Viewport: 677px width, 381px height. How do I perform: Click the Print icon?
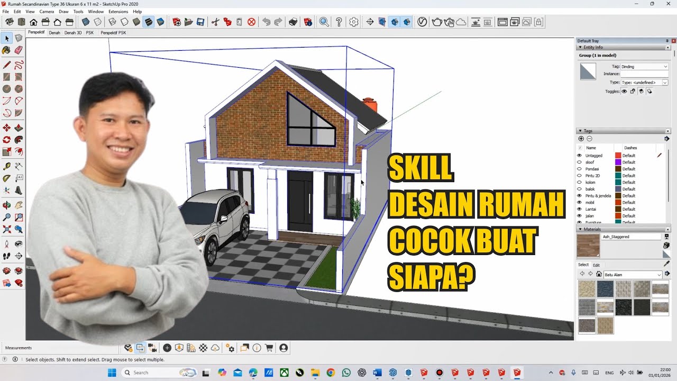click(293, 22)
